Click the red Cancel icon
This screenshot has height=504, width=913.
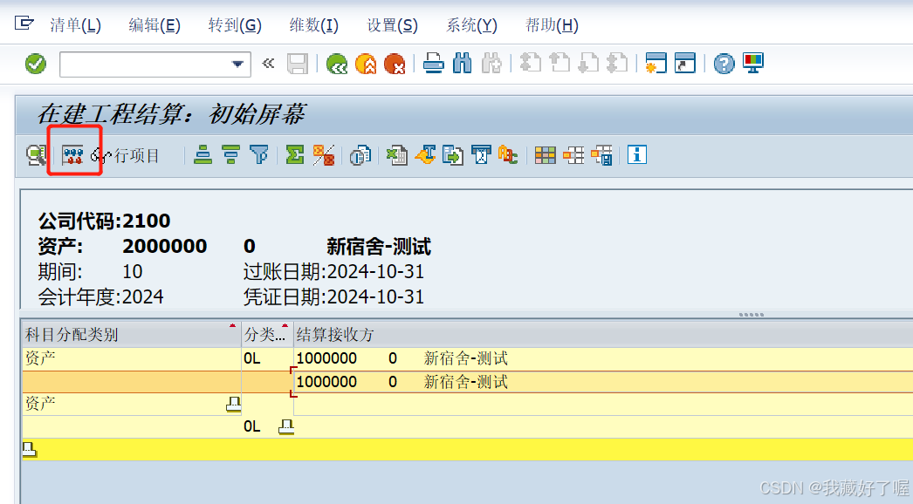pyautogui.click(x=395, y=64)
